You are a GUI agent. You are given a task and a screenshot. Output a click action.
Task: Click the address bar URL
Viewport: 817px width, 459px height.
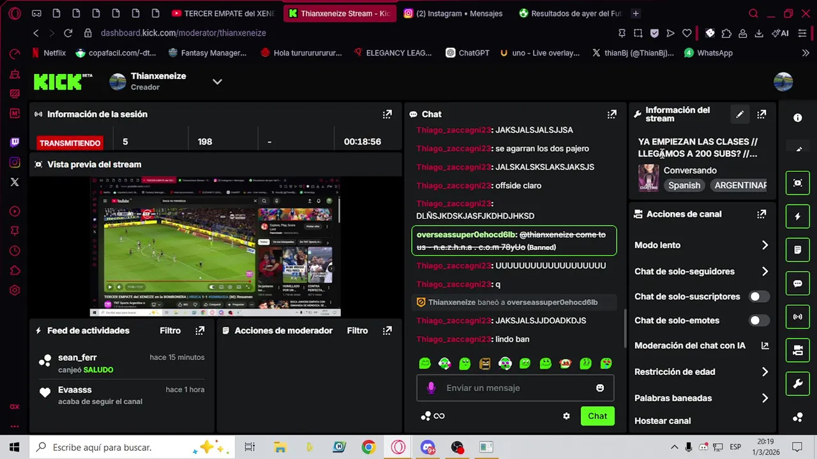click(x=183, y=33)
